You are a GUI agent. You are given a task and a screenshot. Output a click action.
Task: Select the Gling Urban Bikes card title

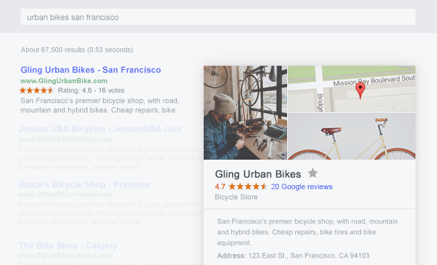(257, 174)
